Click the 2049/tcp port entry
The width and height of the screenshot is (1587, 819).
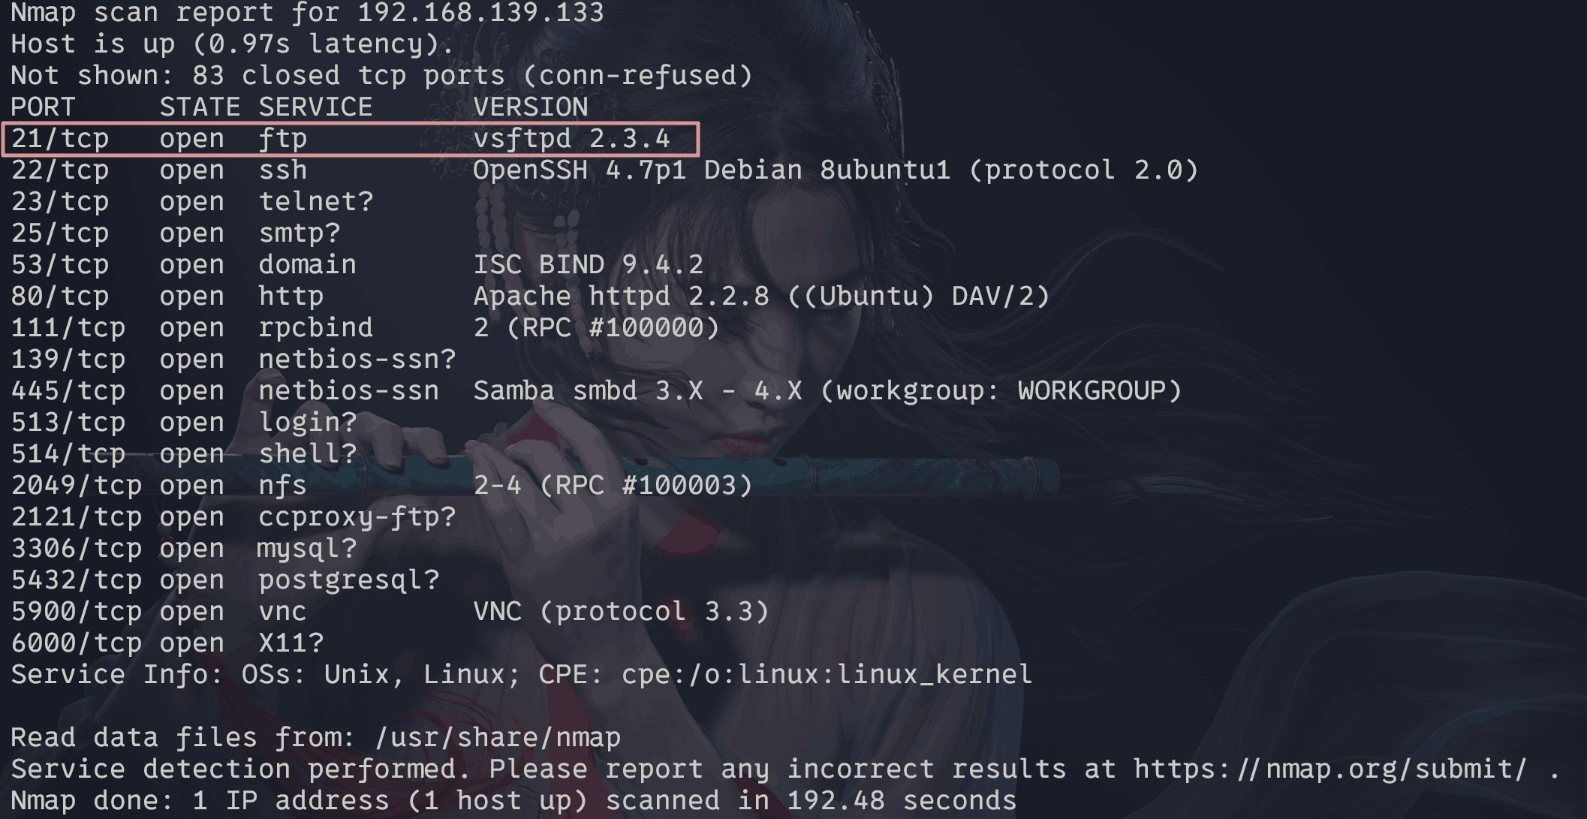click(x=76, y=486)
